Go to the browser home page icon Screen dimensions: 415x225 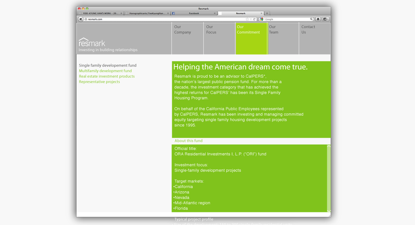(x=318, y=19)
